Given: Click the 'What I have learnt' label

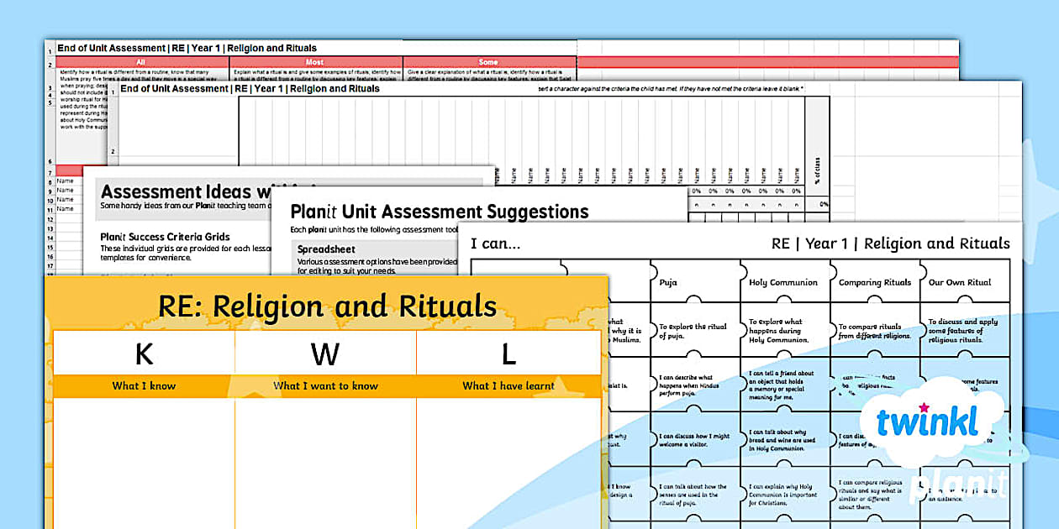Looking at the screenshot, I should click(508, 386).
